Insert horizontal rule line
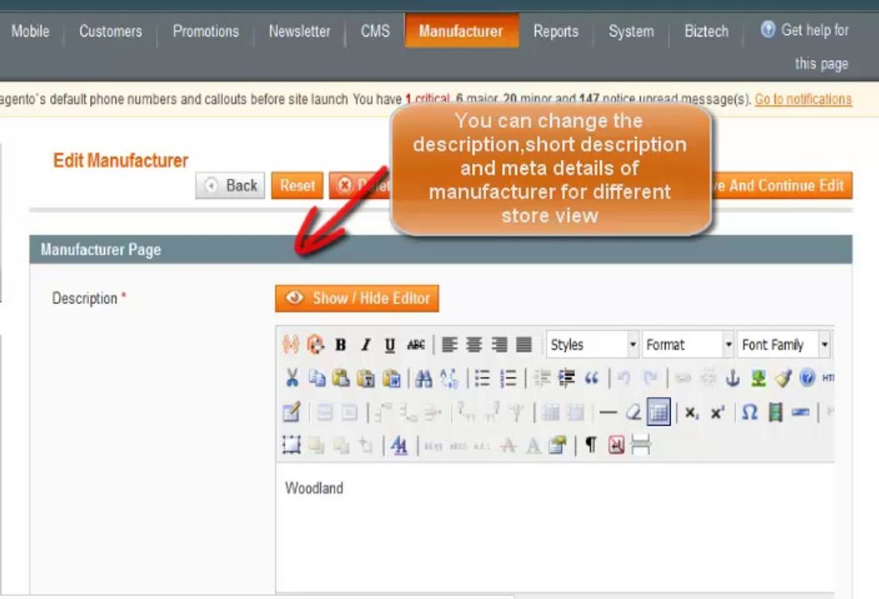Viewport: 879px width, 599px height. 608,413
